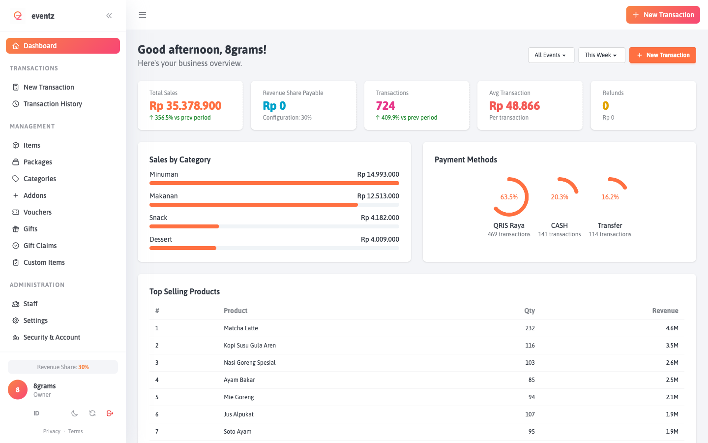Click the CASH 20.3% donut chart
708x443 pixels.
(x=560, y=197)
